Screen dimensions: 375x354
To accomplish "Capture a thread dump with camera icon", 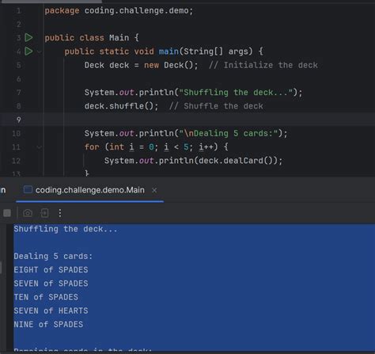I will (28, 213).
